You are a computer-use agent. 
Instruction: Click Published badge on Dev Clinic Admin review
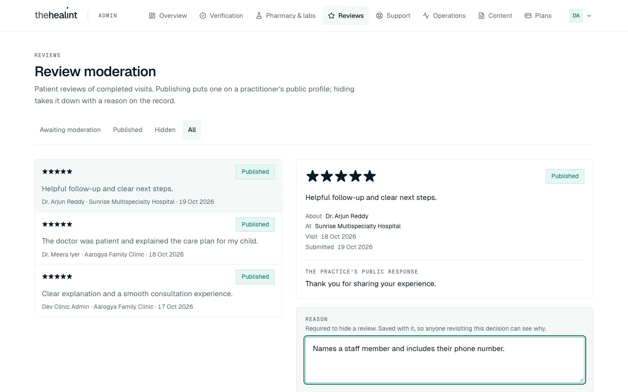255,277
